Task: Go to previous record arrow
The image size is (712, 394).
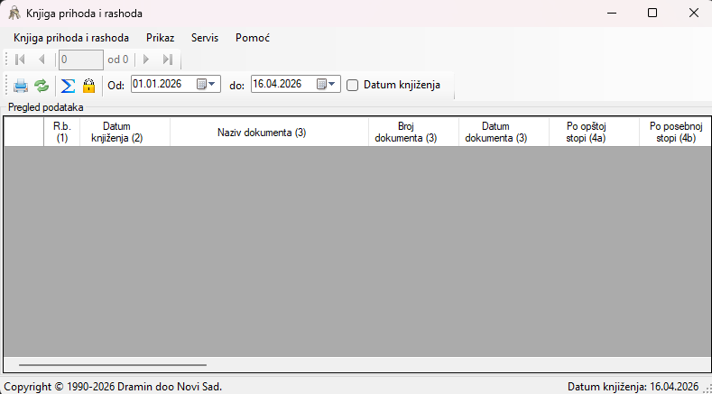Action: click(x=42, y=60)
